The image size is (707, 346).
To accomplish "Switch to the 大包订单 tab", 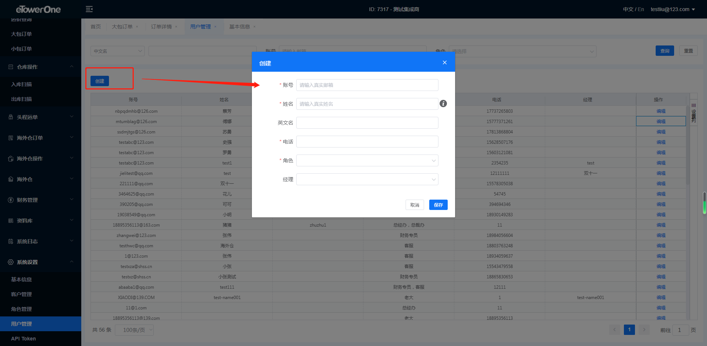I will point(122,27).
